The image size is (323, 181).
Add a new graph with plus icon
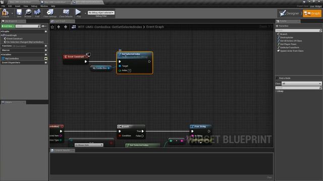tap(46, 32)
